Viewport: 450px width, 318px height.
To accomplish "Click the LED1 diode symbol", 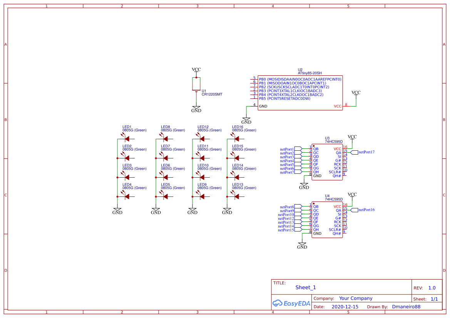I will pos(127,138).
